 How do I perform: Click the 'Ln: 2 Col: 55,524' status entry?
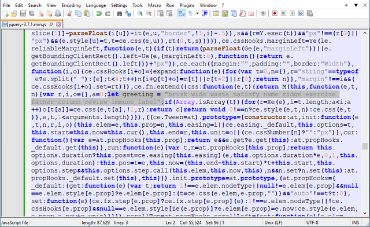click(183, 222)
